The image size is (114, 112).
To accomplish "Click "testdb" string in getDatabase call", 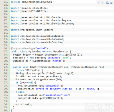I will [57, 61].
